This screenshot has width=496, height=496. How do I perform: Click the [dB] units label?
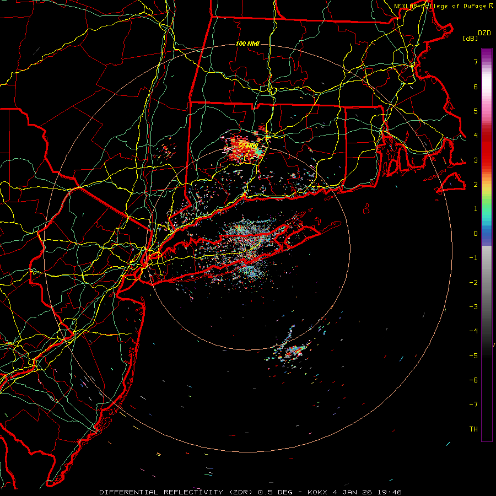[470, 38]
